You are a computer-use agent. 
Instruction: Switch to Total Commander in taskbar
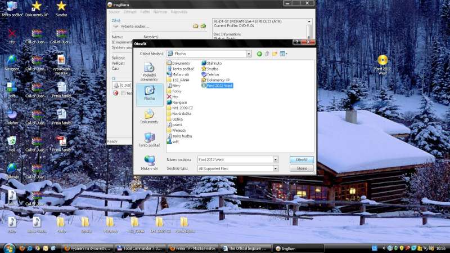pos(141,248)
